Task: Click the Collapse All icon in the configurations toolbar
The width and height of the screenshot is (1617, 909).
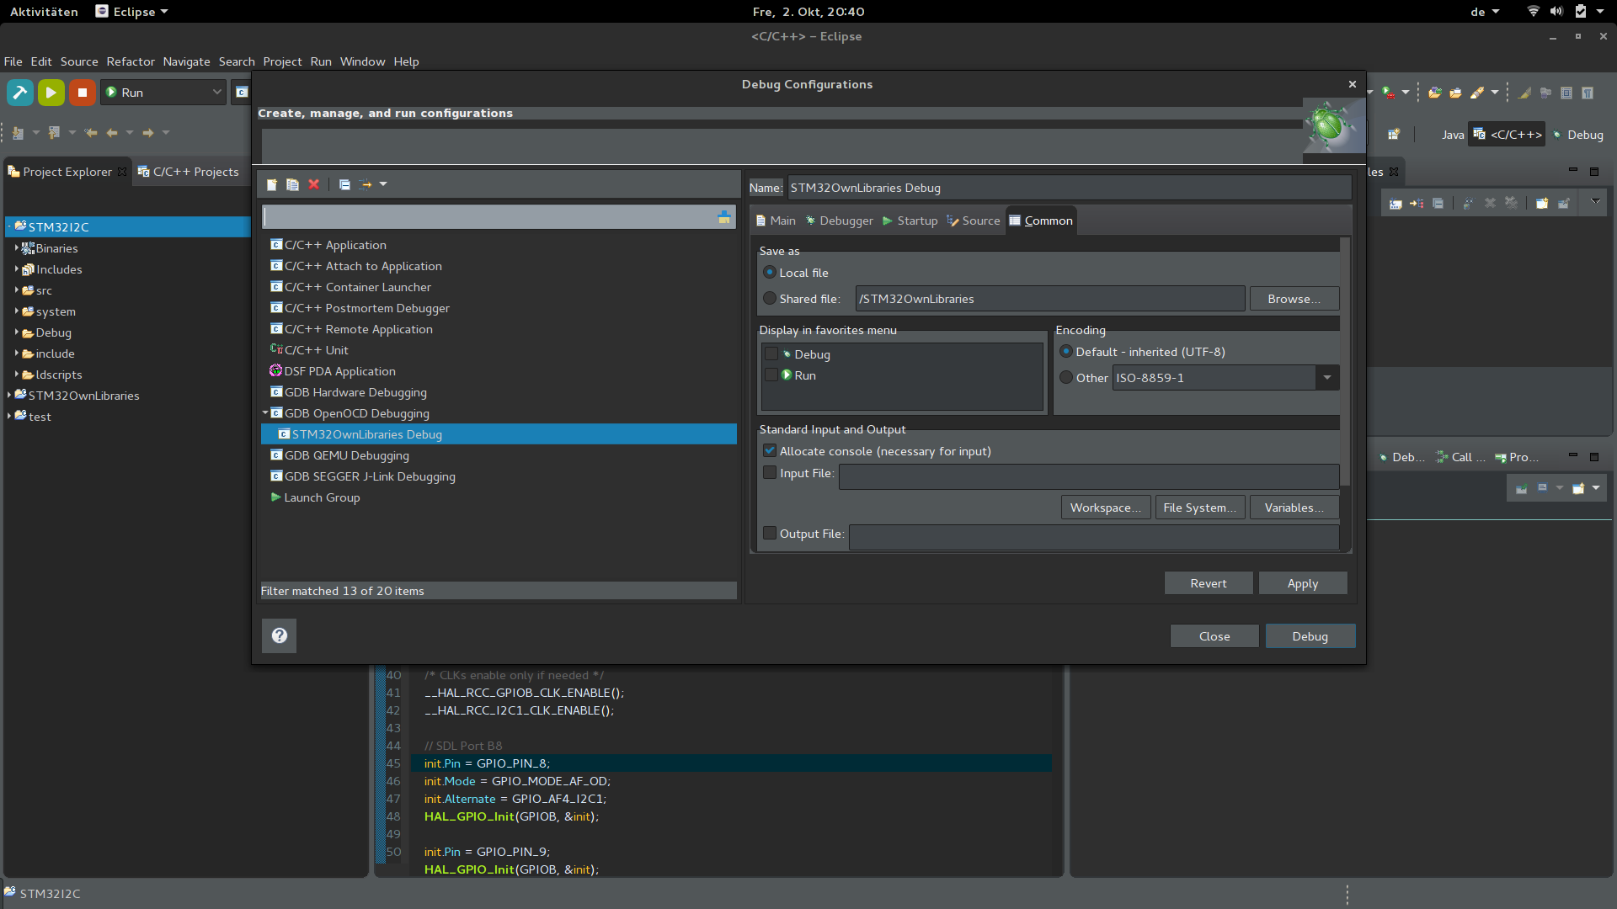Action: (x=344, y=184)
